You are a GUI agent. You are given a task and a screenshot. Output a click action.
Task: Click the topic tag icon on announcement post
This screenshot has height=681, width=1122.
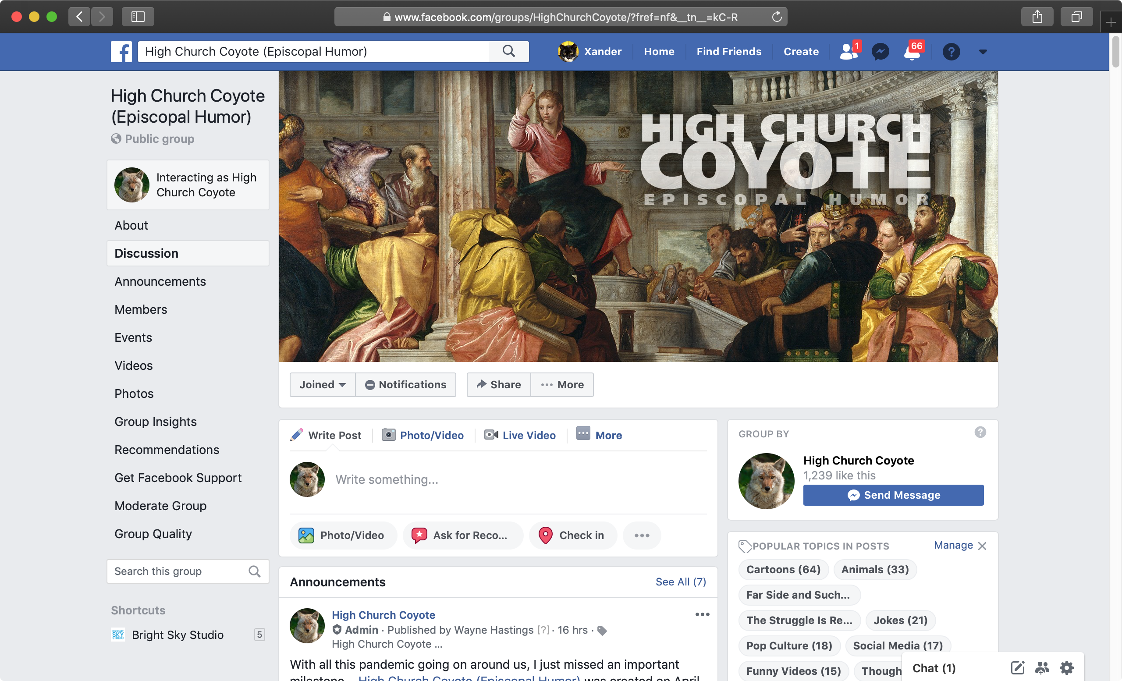[602, 631]
